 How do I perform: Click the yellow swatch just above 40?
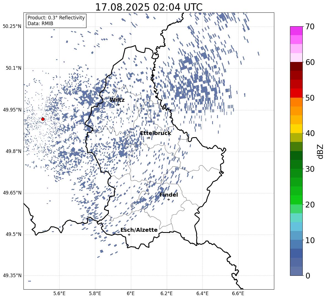click(296, 129)
